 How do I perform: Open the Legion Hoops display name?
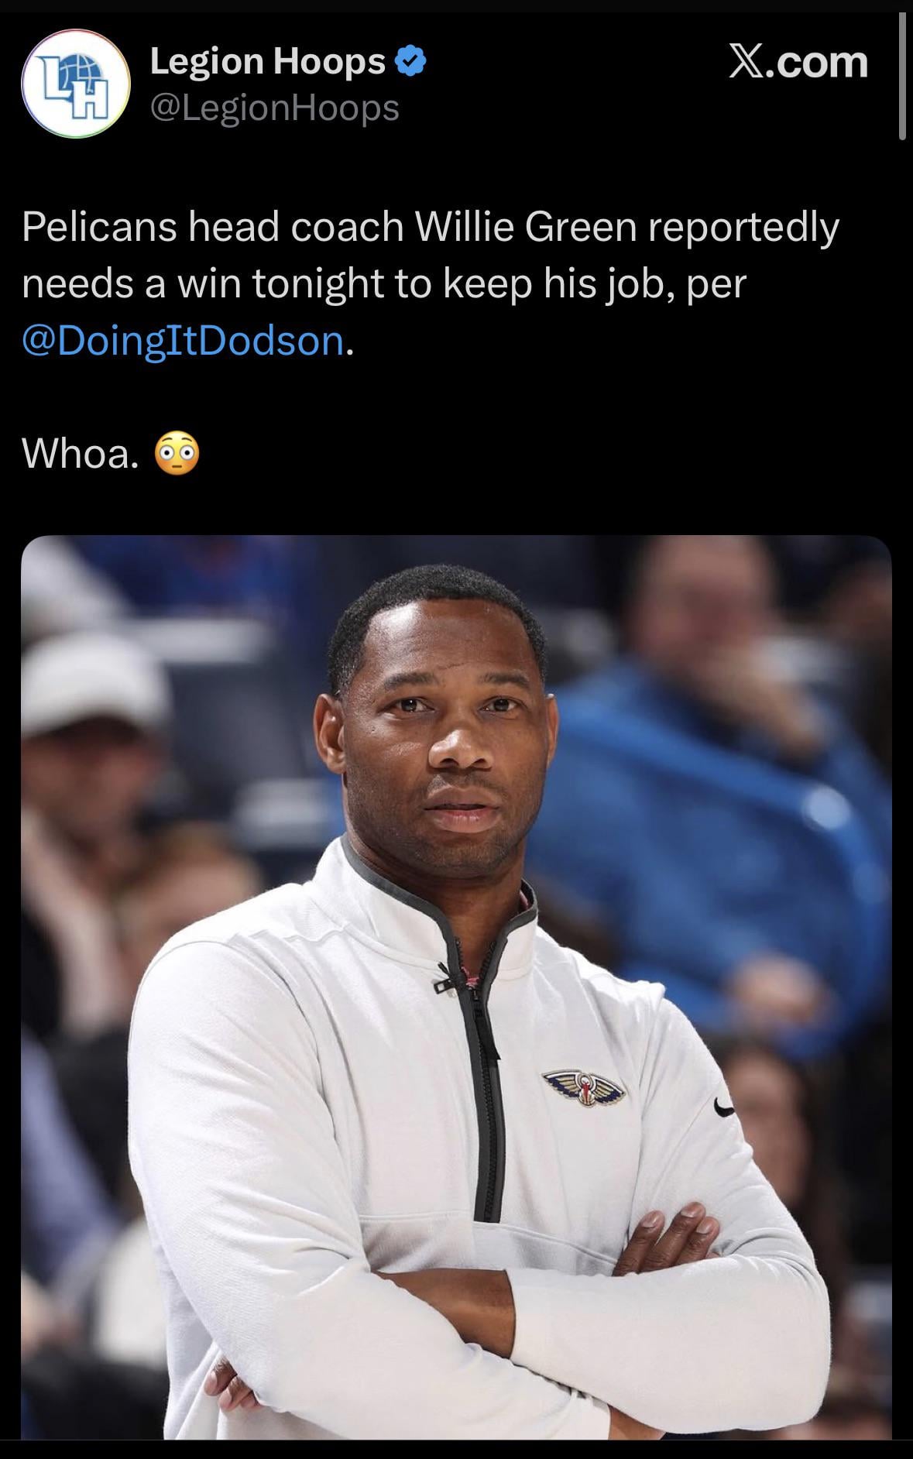point(267,61)
